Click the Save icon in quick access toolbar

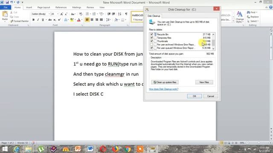[x=7, y=2]
